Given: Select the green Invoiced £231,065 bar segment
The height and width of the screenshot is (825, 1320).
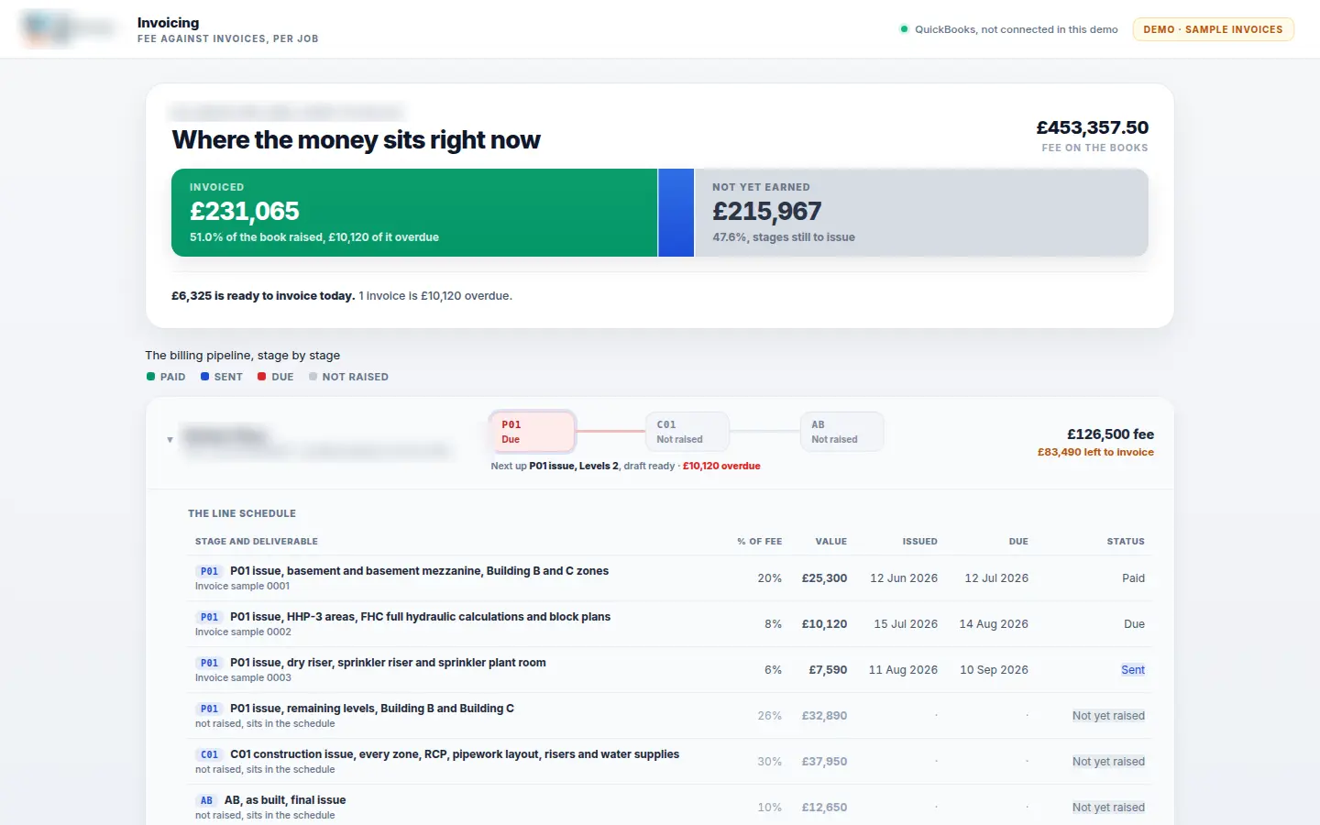Looking at the screenshot, I should (x=414, y=213).
